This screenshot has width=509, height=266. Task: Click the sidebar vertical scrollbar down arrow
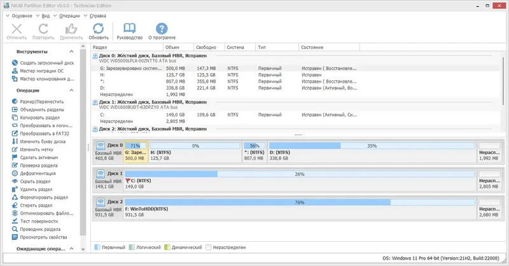(83, 249)
